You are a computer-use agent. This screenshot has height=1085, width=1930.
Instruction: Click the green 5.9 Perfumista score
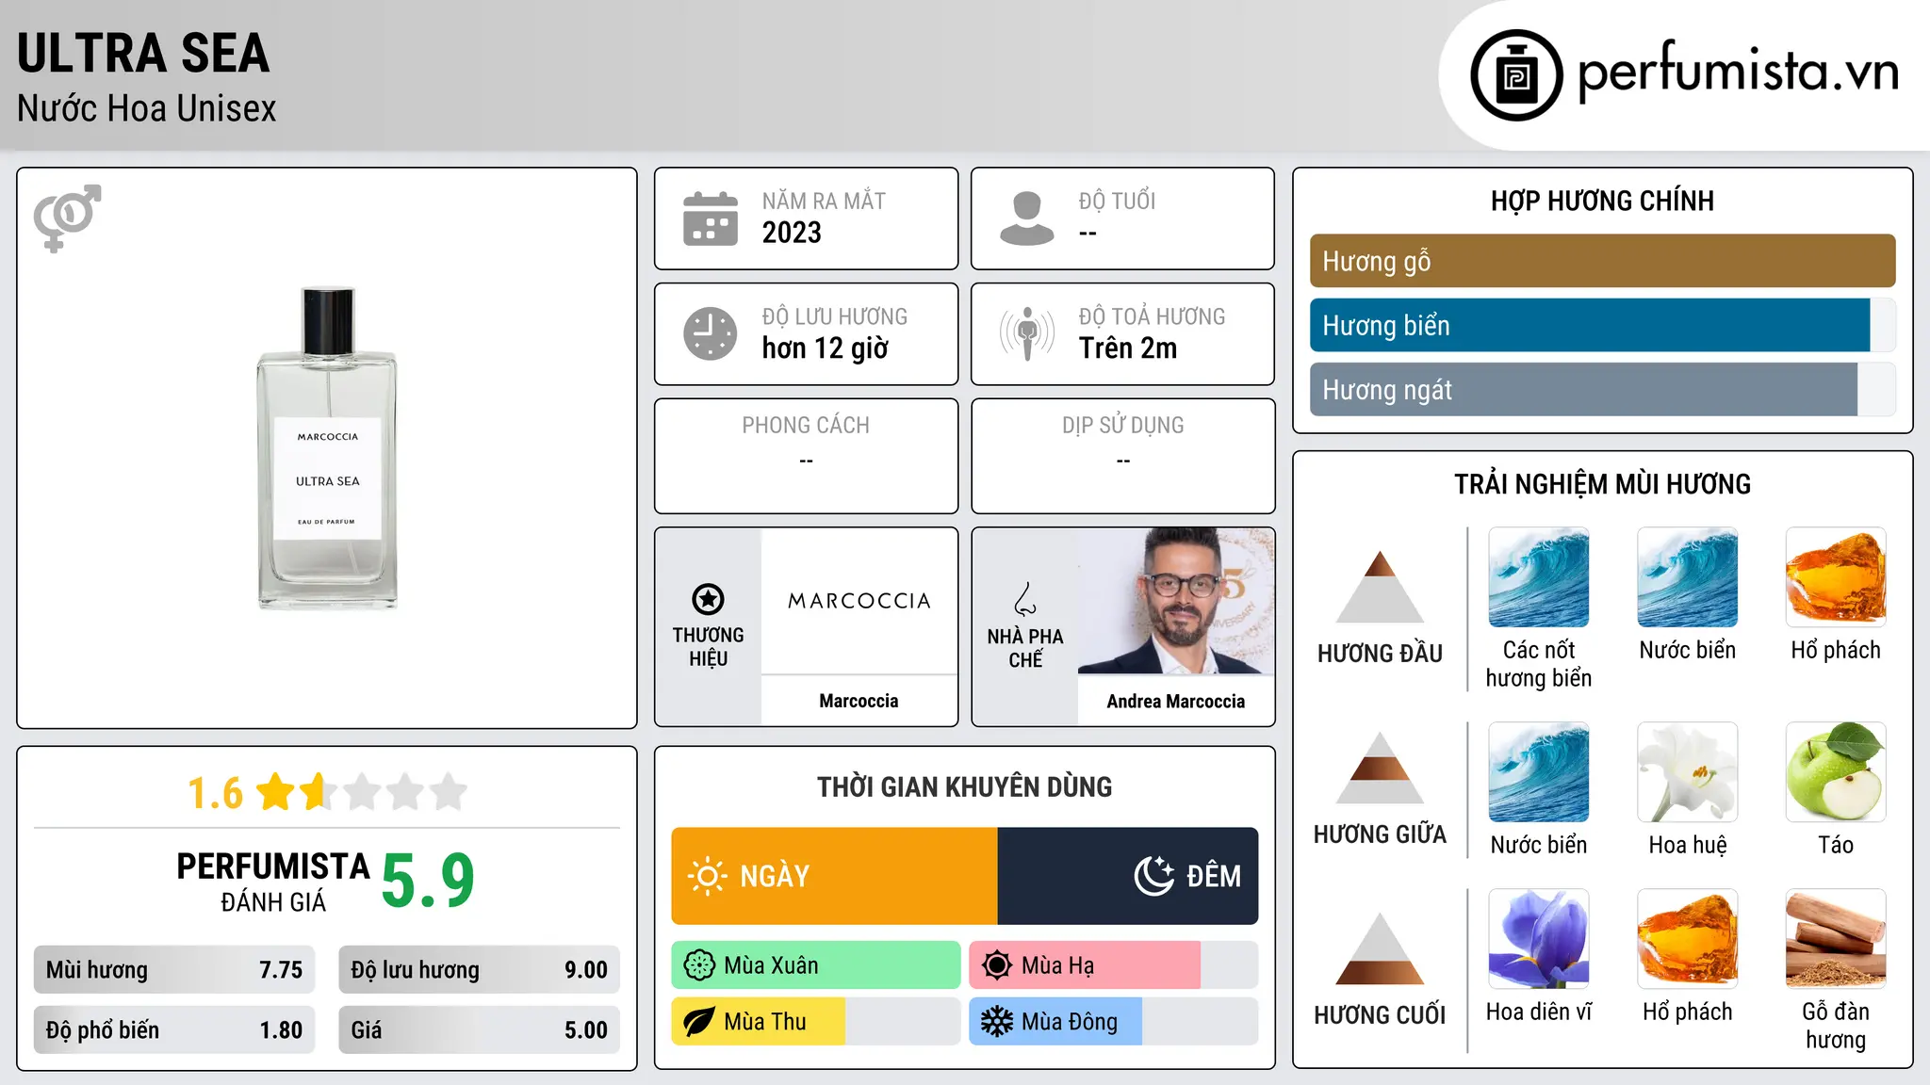(x=428, y=881)
